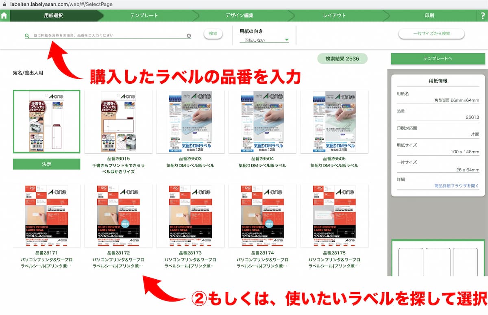Confirm selection with the 決定 button

[x=47, y=164]
